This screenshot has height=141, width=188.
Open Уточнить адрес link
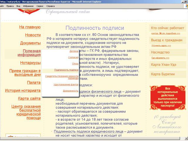point(161,46)
